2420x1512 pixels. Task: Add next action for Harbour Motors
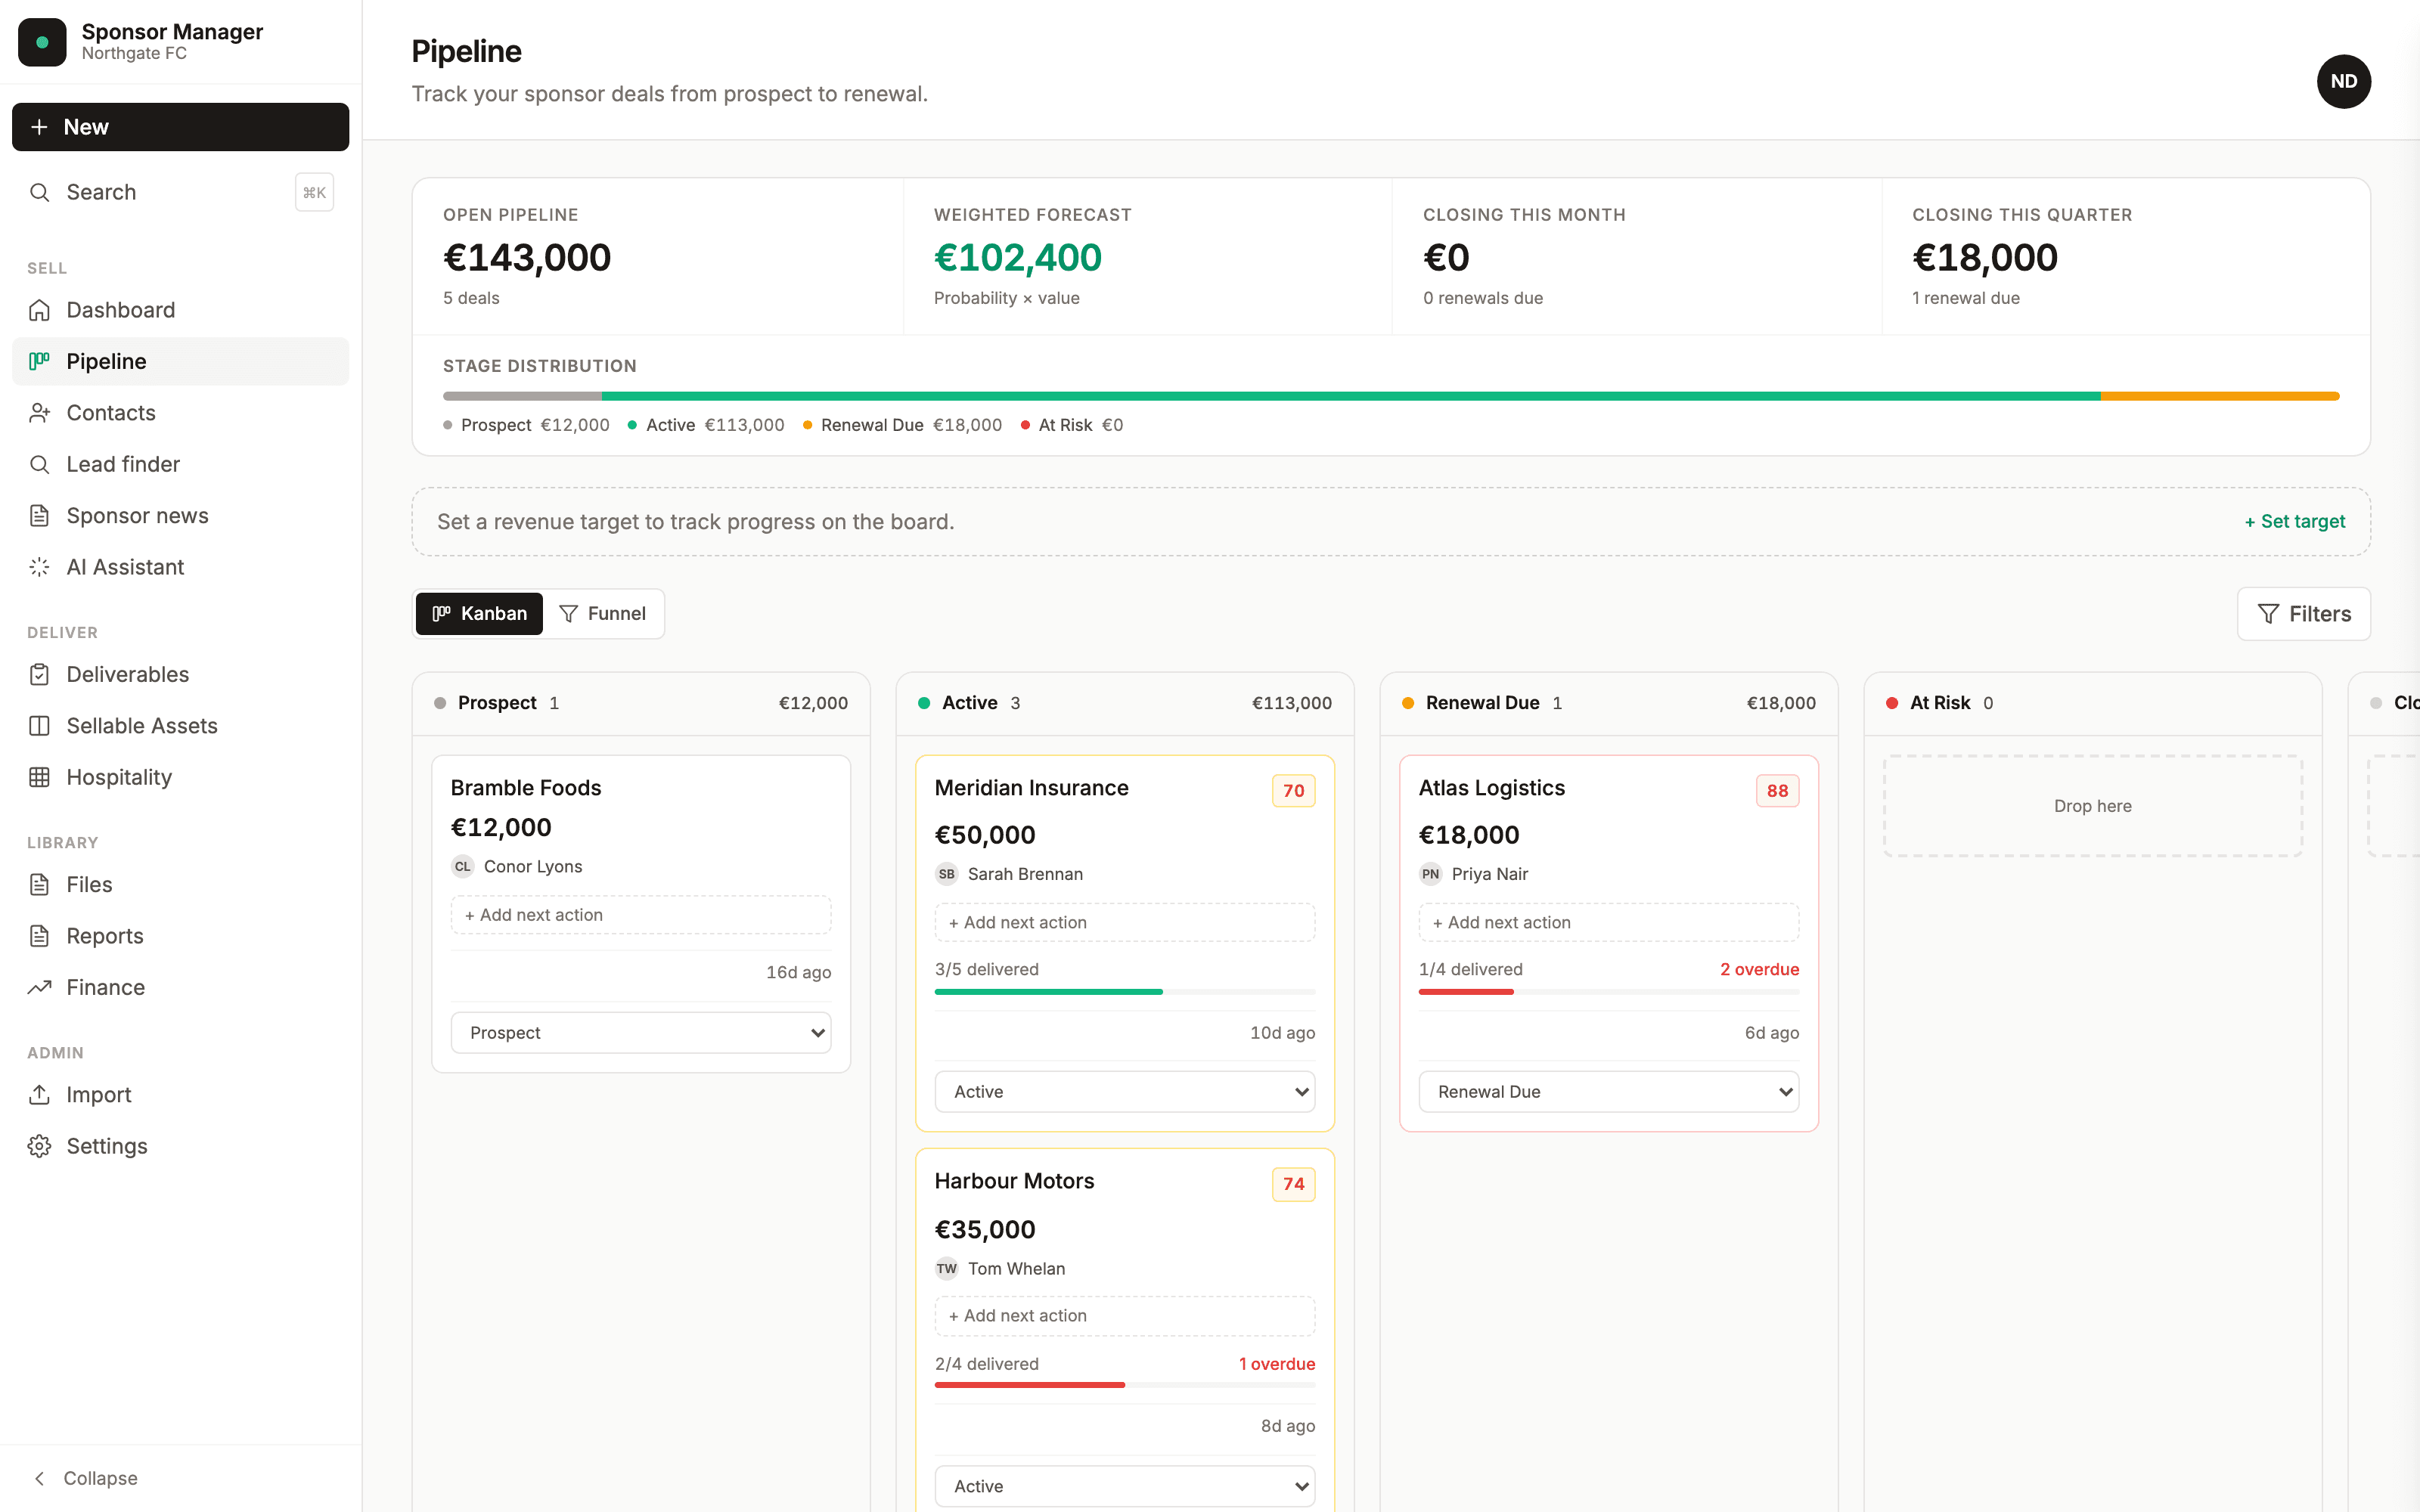tap(1125, 1316)
